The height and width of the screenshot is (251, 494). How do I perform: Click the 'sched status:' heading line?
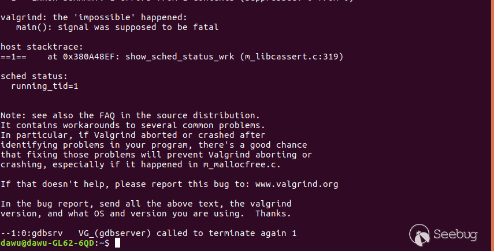35,76
